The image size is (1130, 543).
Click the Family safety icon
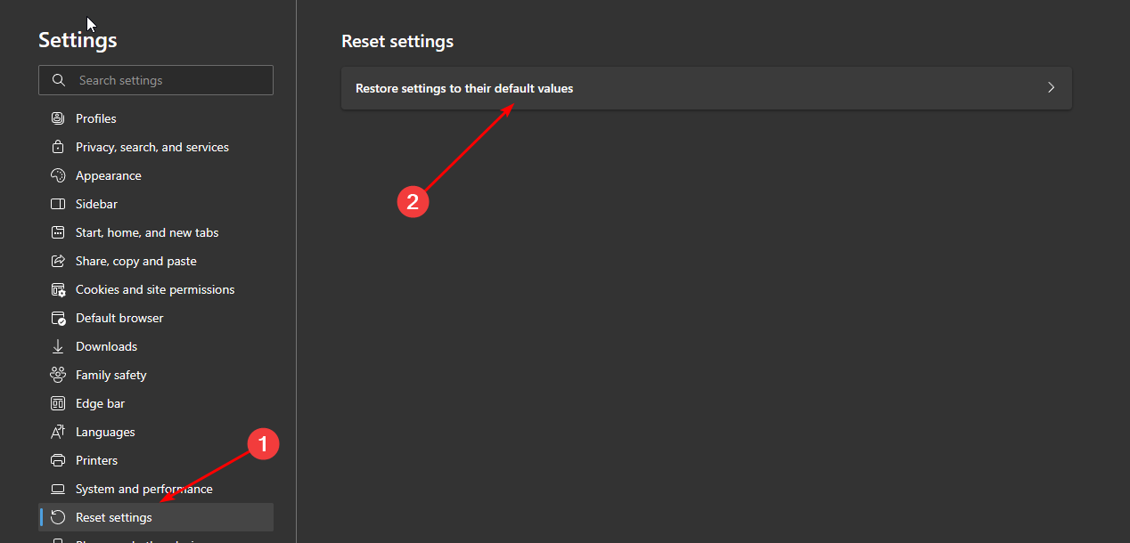58,374
